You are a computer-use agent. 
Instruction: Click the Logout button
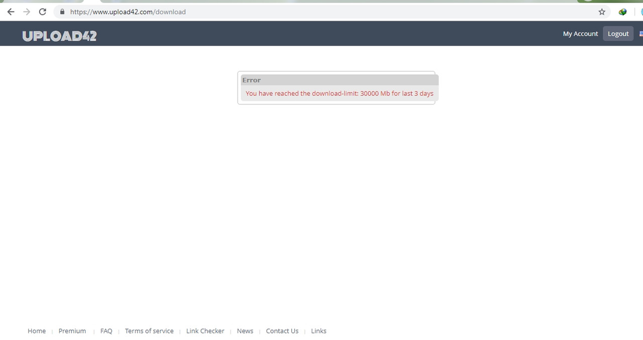(618, 34)
